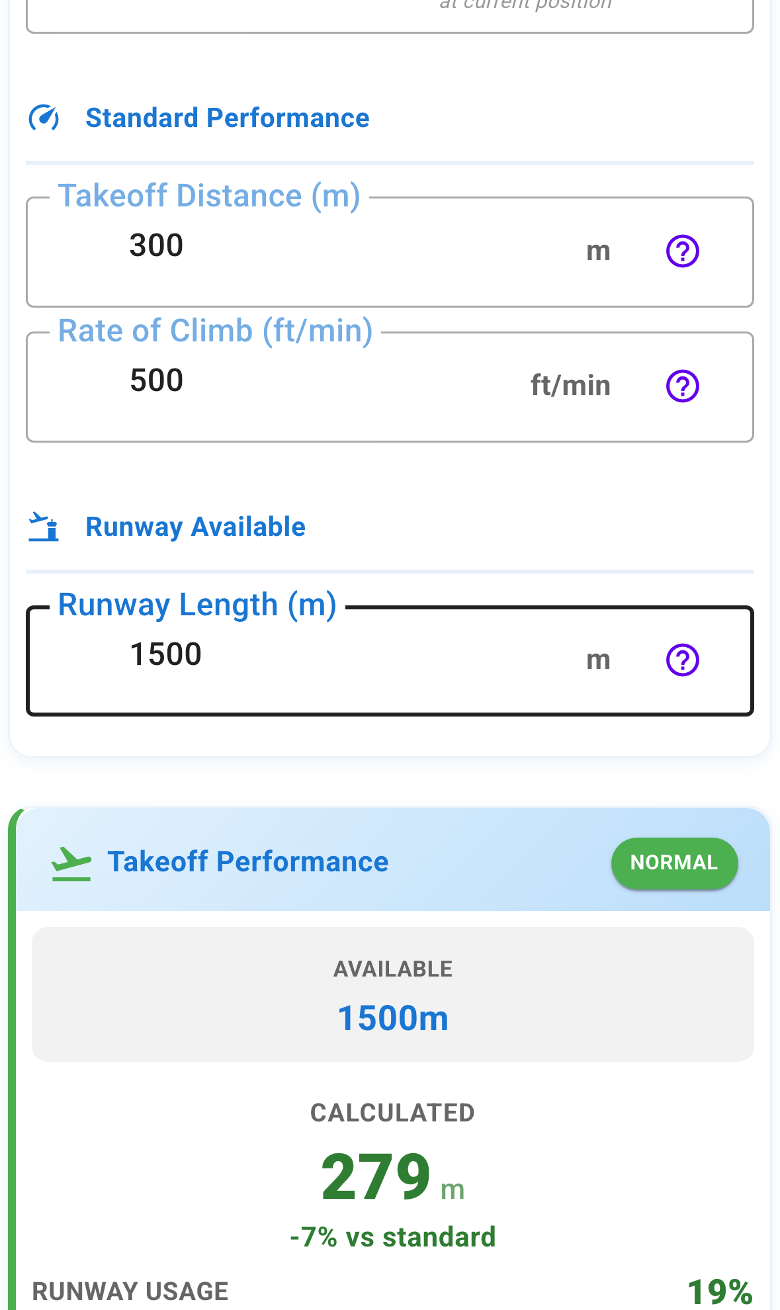This screenshot has width=780, height=1310.
Task: Click the "-7% vs standard" comparison text
Action: [x=392, y=1237]
